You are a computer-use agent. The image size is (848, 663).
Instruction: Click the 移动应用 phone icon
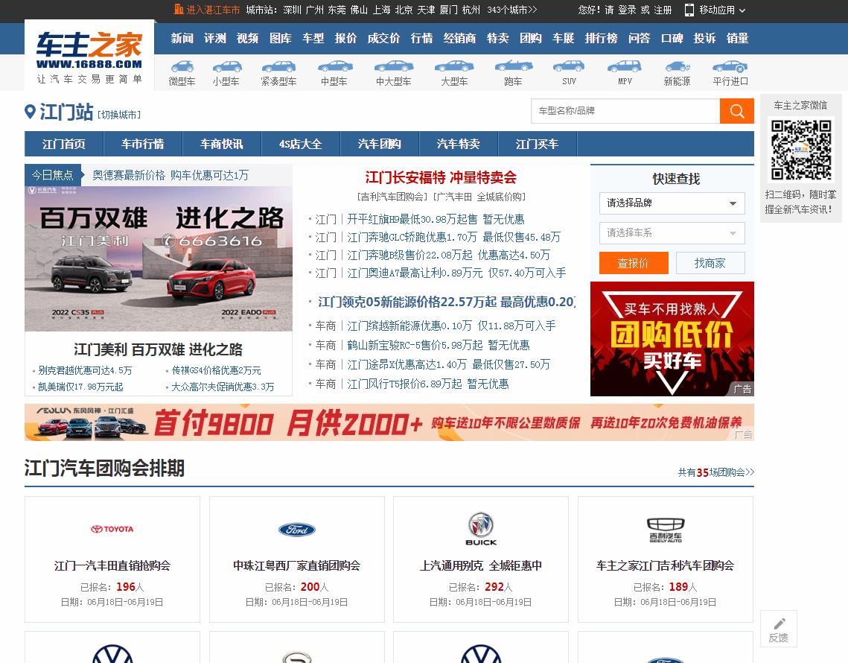(x=689, y=10)
